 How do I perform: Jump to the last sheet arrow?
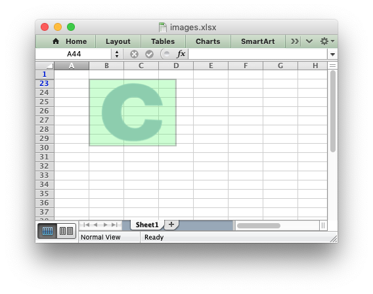click(115, 225)
